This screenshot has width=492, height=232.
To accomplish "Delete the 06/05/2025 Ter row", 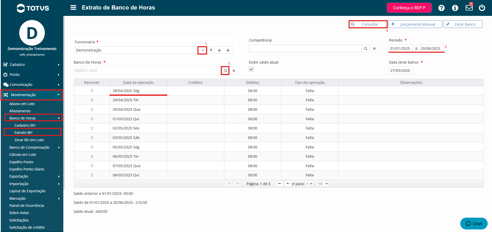I will pyautogui.click(x=92, y=156).
